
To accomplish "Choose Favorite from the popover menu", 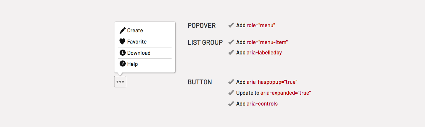I will pos(145,42).
